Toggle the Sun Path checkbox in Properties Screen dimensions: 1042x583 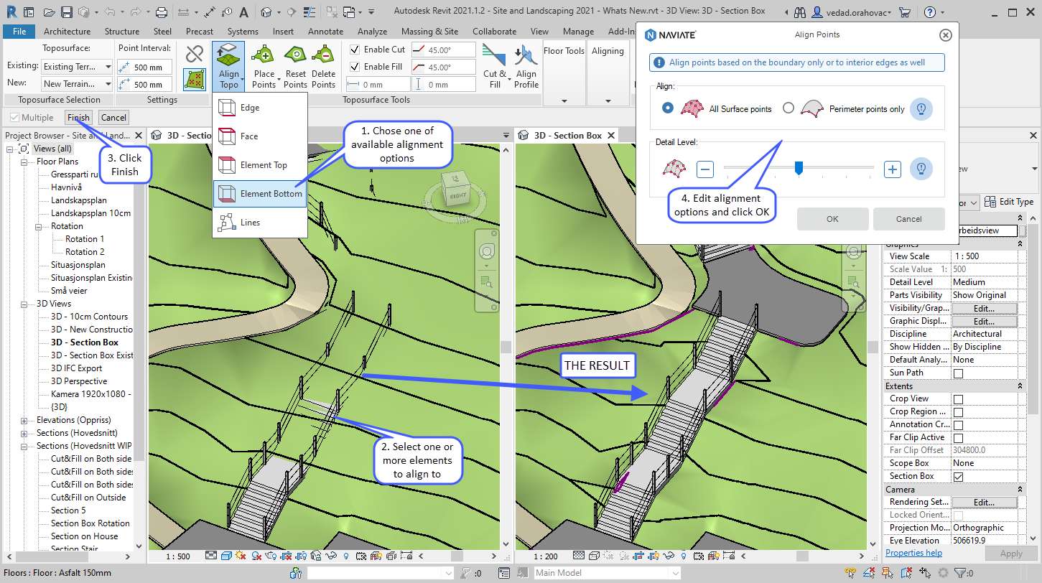pos(958,373)
